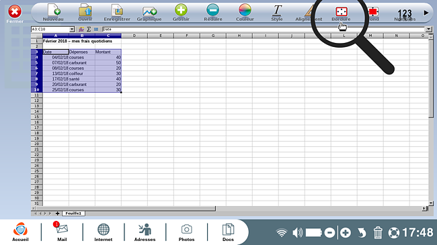This screenshot has width=437, height=245.
Task: Select row 1 header
Action: point(36,41)
